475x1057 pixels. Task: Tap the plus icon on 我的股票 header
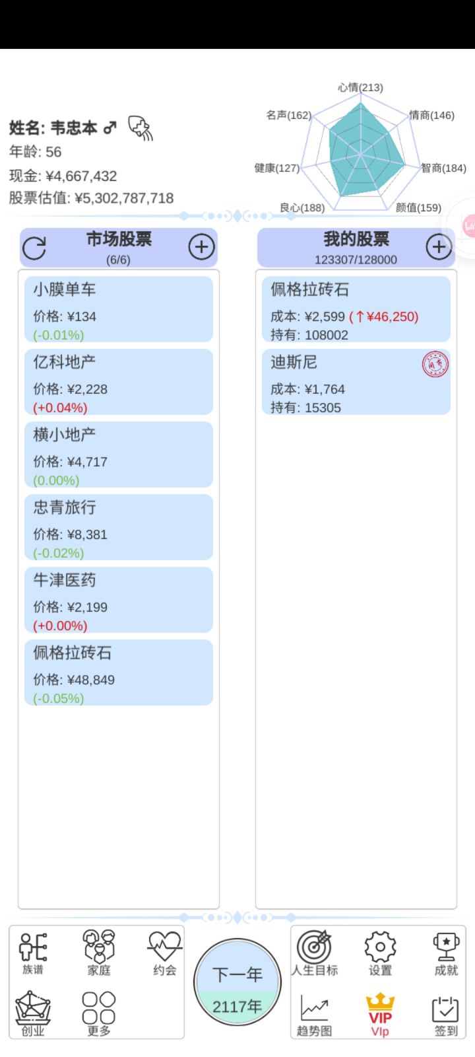point(439,247)
